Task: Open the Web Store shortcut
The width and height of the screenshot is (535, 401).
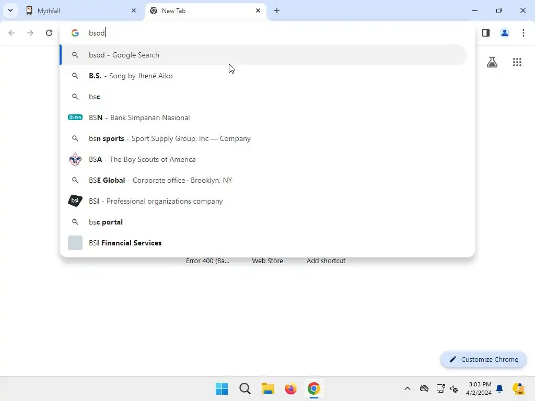Action: point(267,261)
